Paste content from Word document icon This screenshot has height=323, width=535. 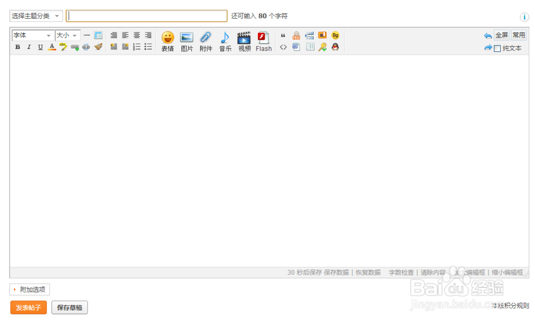(296, 47)
